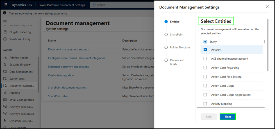Open Data Management in the sidebar
275x129 pixels.
click(21, 72)
